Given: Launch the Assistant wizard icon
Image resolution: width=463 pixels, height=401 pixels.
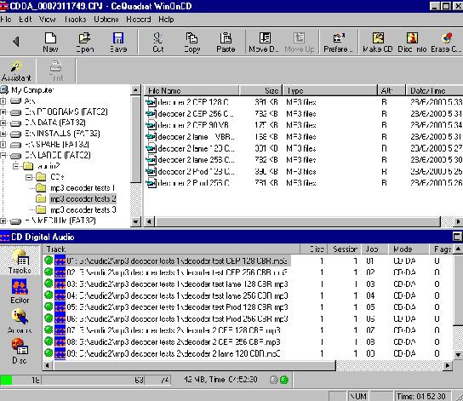Looking at the screenshot, I should (x=16, y=71).
